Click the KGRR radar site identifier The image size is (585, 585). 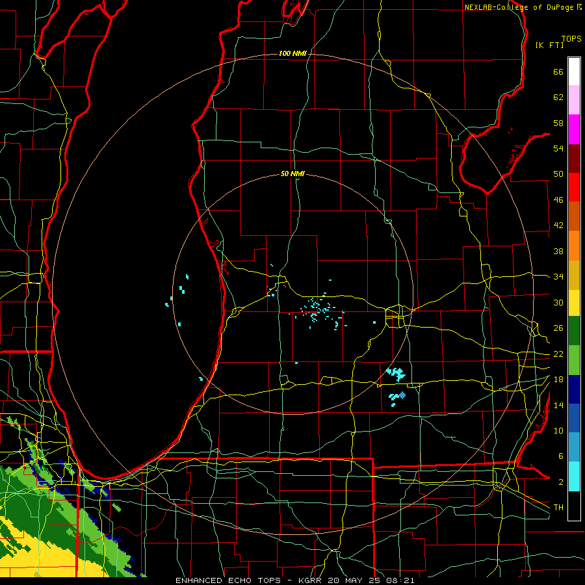pyautogui.click(x=311, y=580)
